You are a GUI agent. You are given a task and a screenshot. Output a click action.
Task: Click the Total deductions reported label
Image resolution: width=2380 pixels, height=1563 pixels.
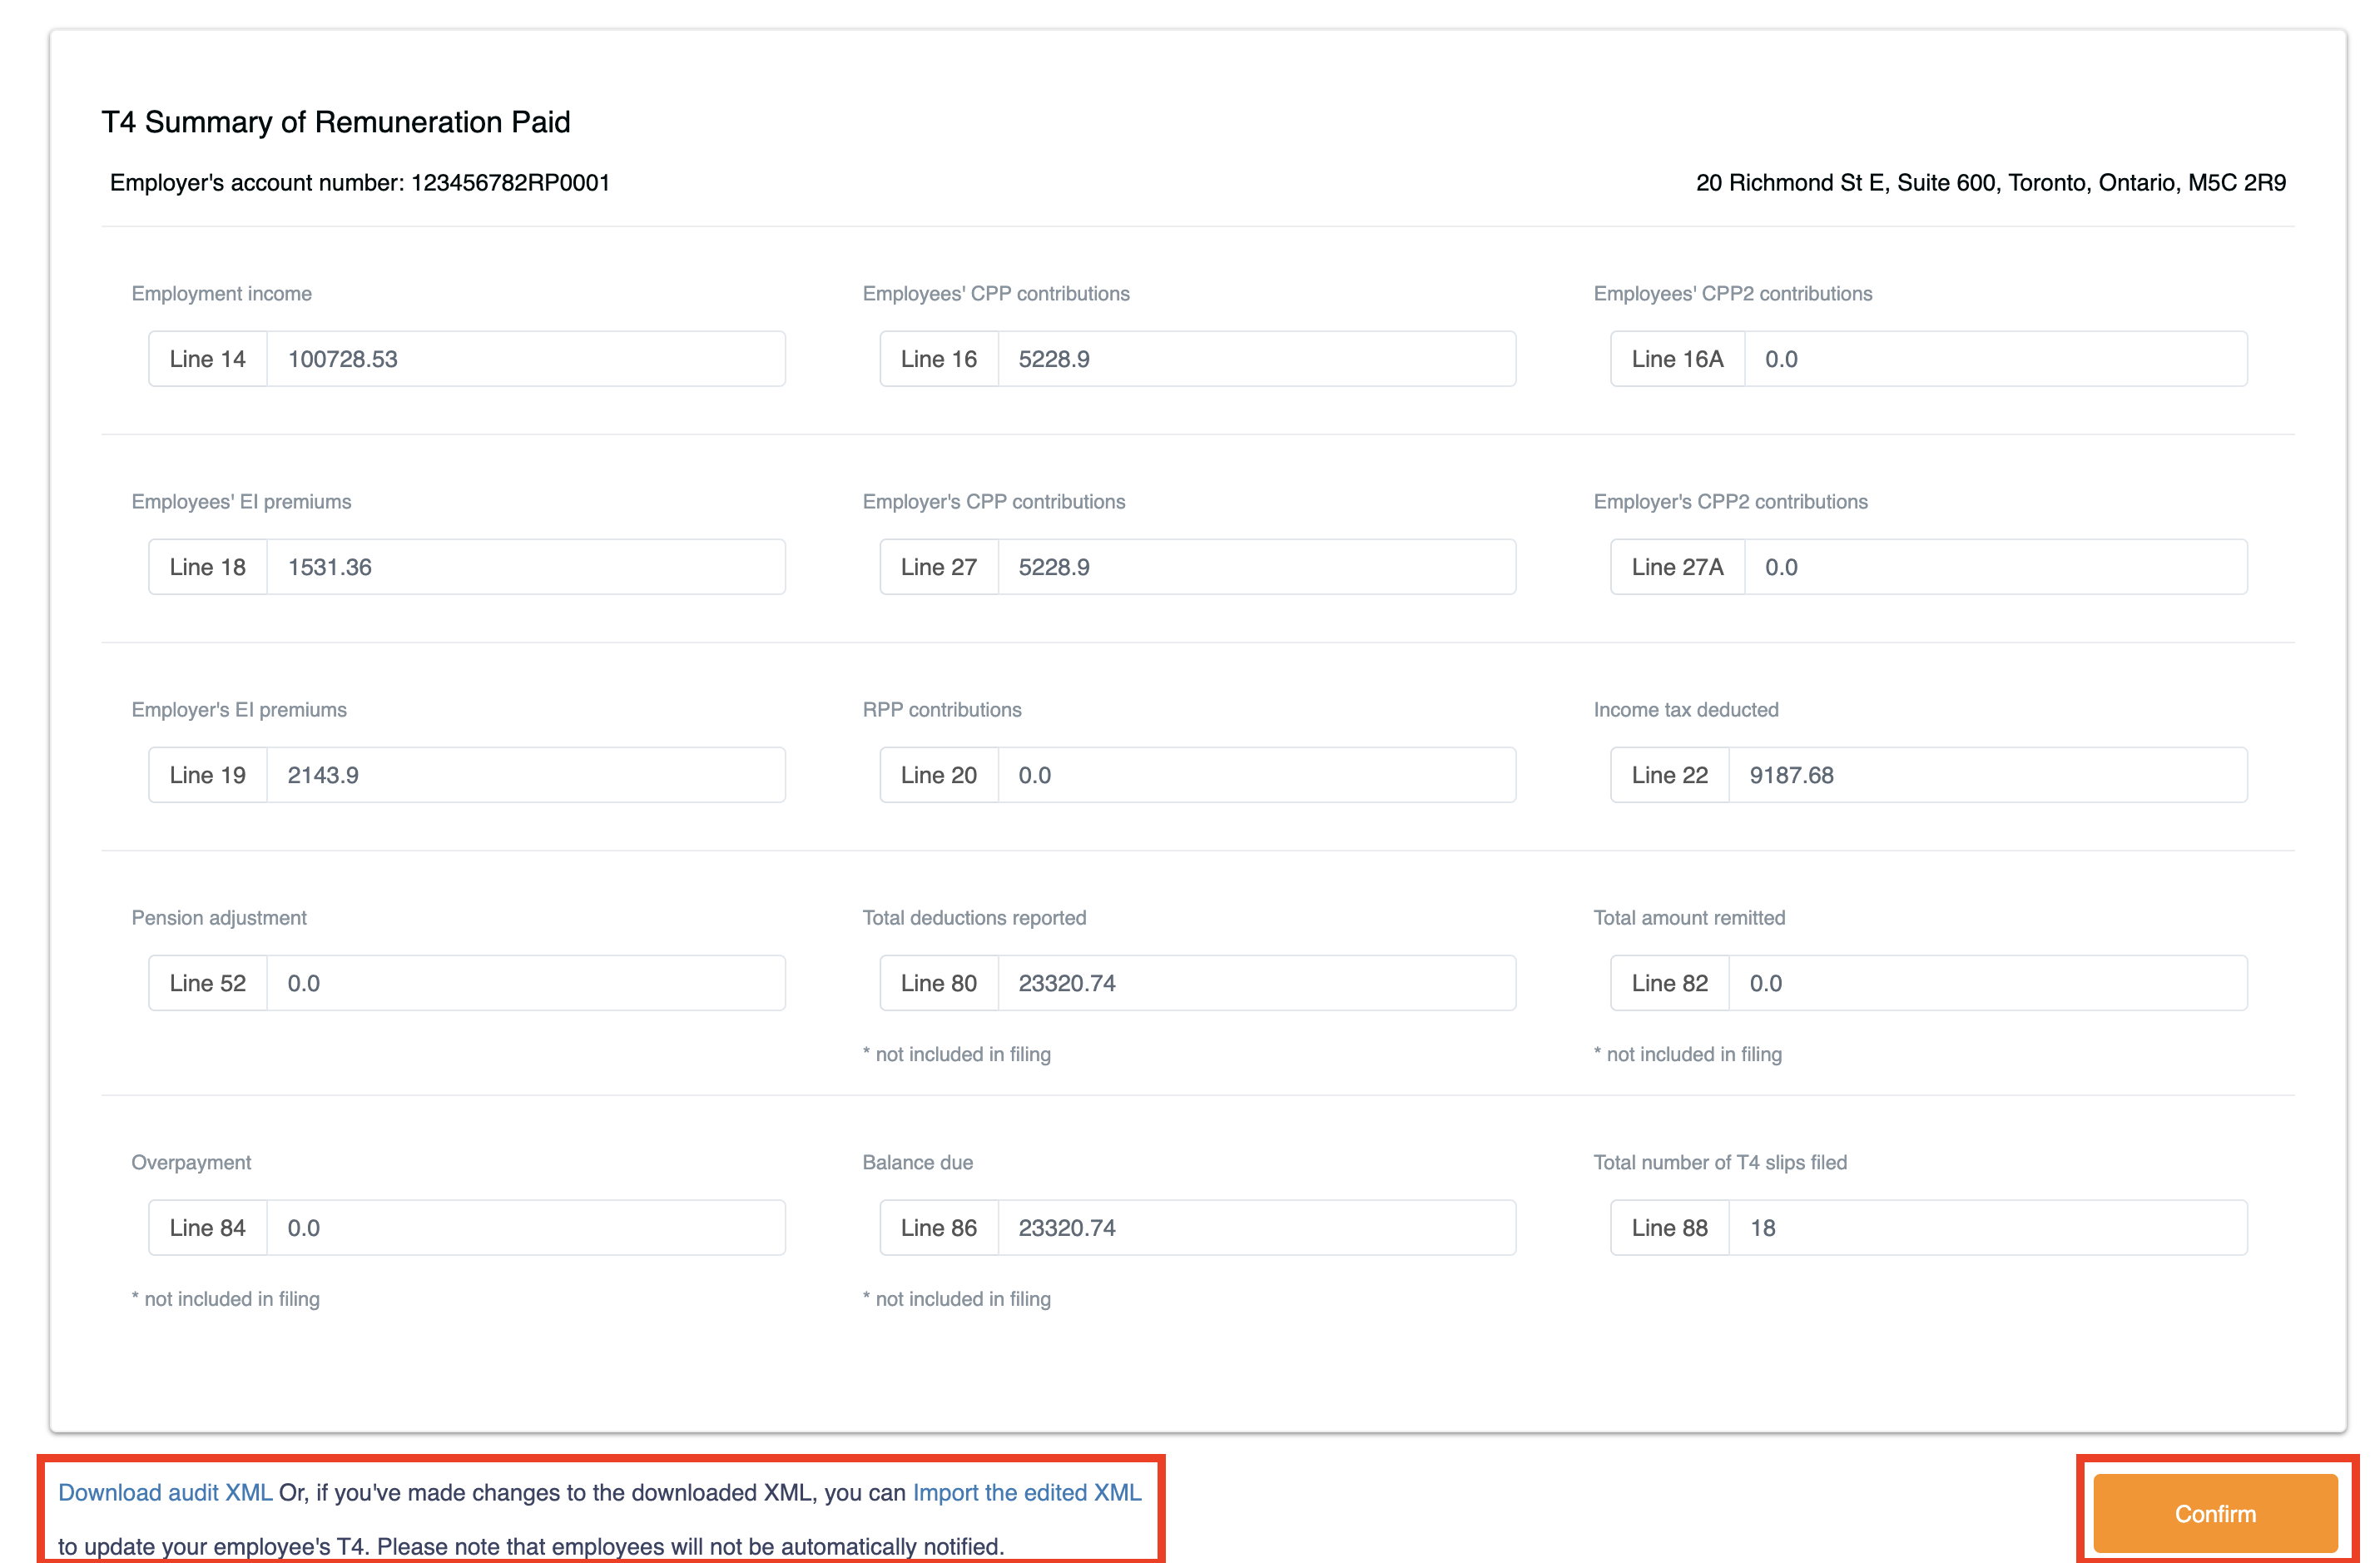click(974, 918)
